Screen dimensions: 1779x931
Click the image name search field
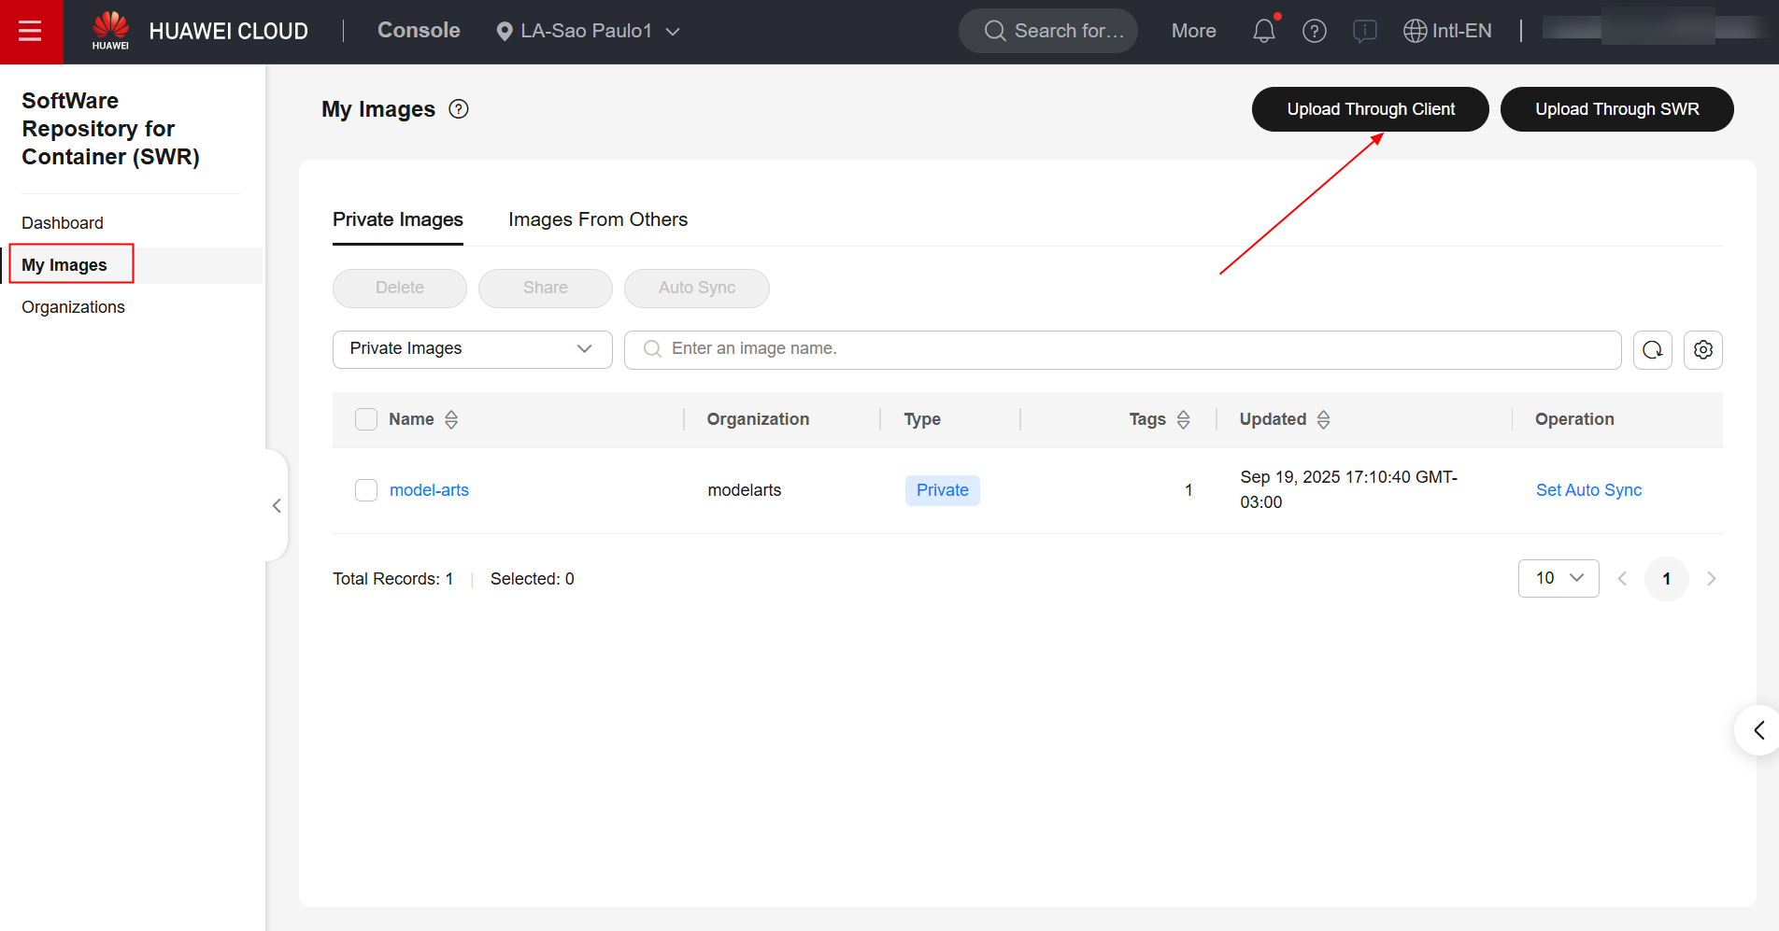[1121, 349]
